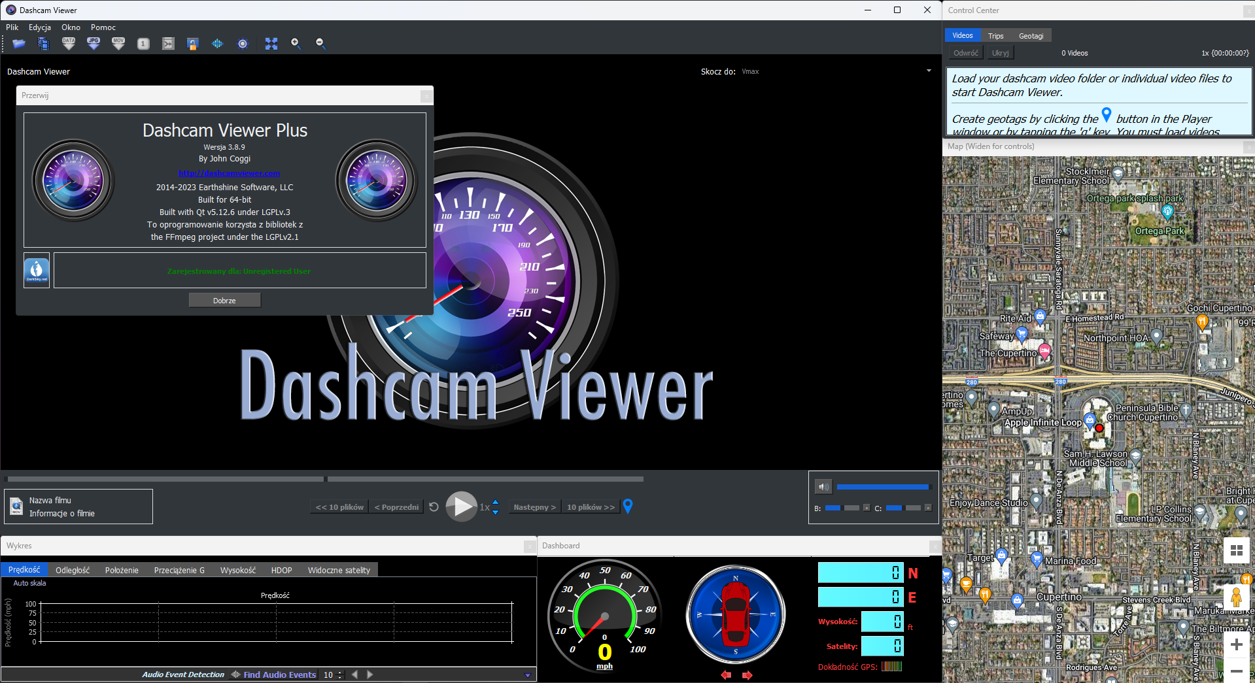1255x683 pixels.
Task: Increase playback speed with up arrow
Action: (495, 502)
